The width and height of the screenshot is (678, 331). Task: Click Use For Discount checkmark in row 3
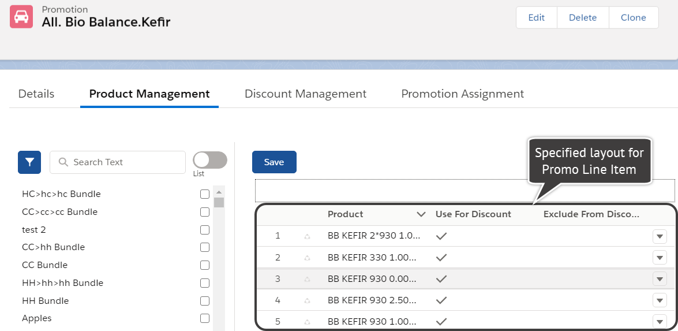(441, 279)
